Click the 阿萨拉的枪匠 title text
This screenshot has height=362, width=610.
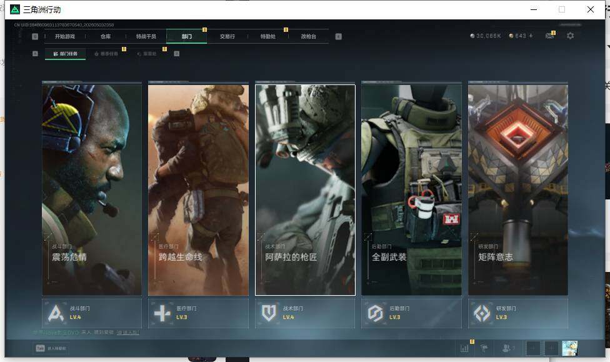tap(291, 257)
